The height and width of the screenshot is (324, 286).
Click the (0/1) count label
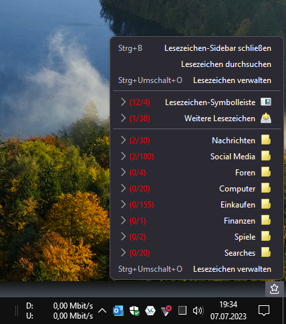pos(138,221)
